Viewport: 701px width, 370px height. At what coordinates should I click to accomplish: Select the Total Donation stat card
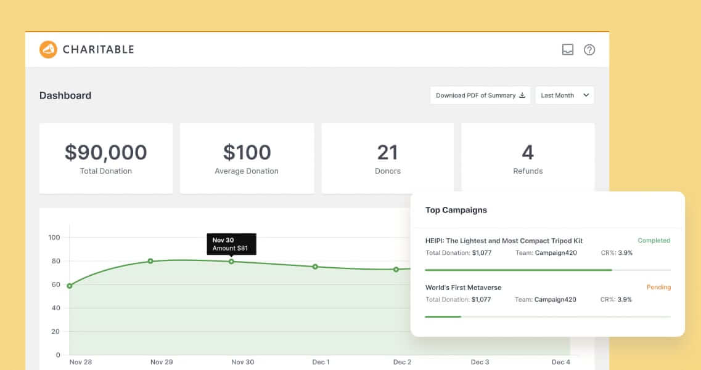point(105,158)
